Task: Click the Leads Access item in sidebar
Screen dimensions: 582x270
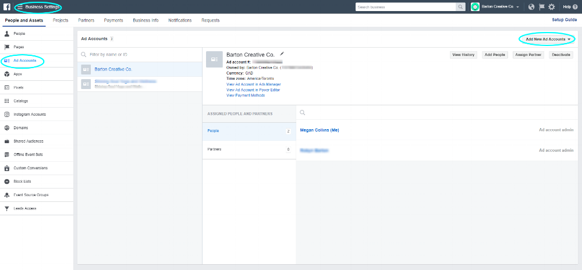Action: [36, 208]
